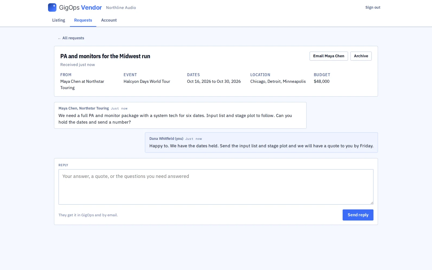The width and height of the screenshot is (432, 270).
Task: Click 'Maya Chen at Northstar Touring' sender value
Action: (x=82, y=85)
